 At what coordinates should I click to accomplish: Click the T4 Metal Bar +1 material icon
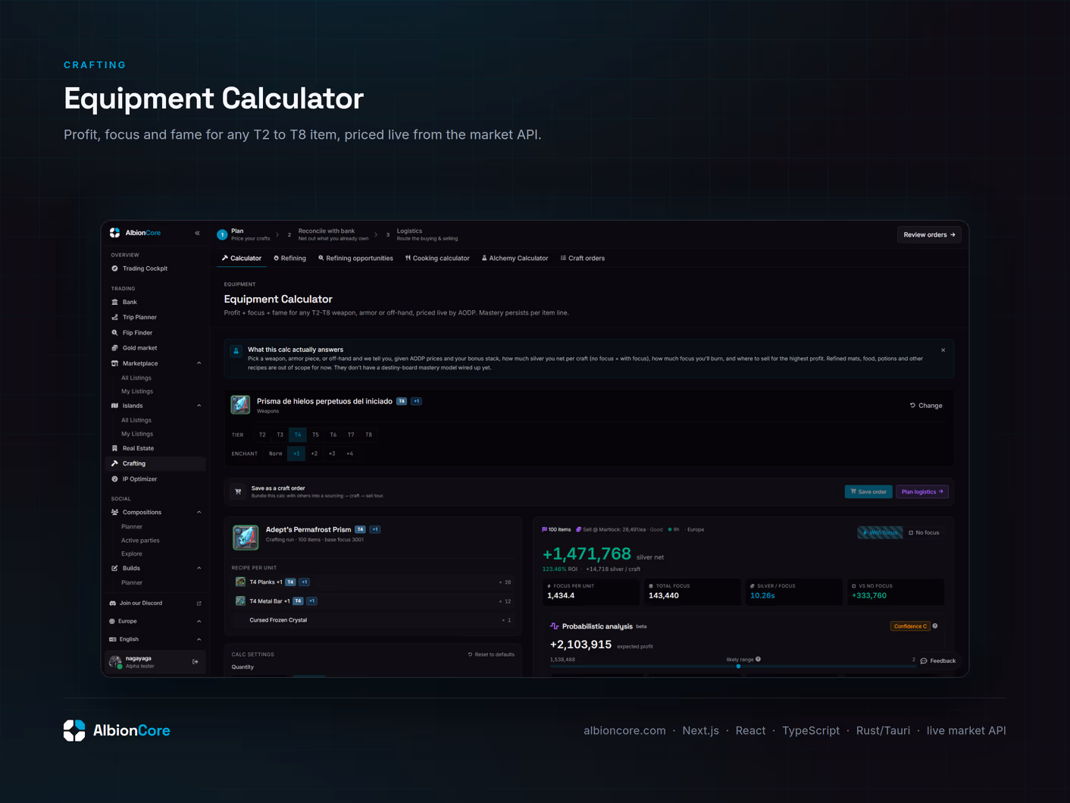coord(240,601)
